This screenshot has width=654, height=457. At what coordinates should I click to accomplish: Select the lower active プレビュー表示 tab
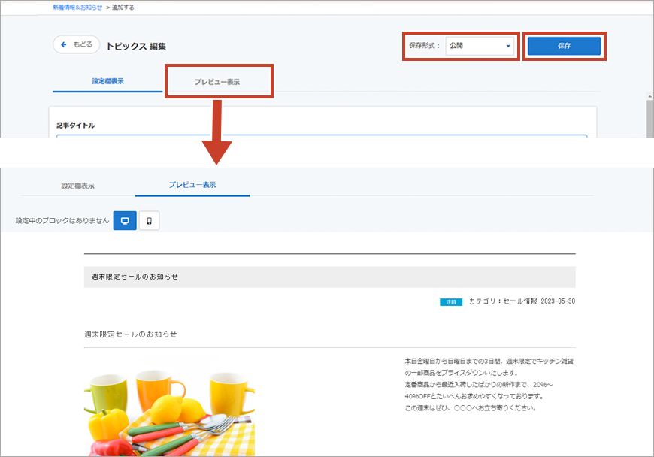click(192, 185)
